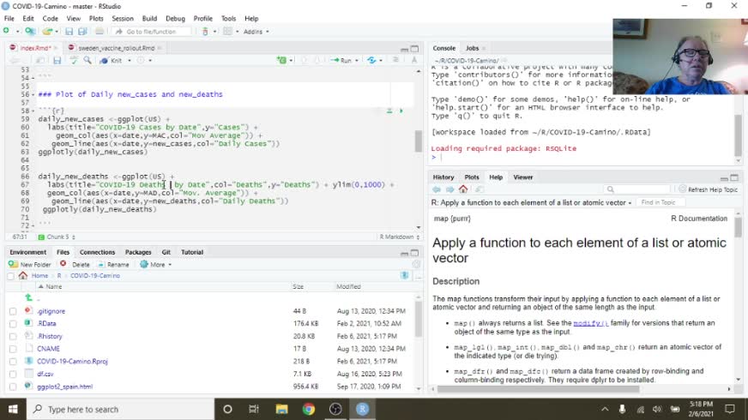Open help topic title dropdown
The image size is (748, 420).
pos(630,203)
